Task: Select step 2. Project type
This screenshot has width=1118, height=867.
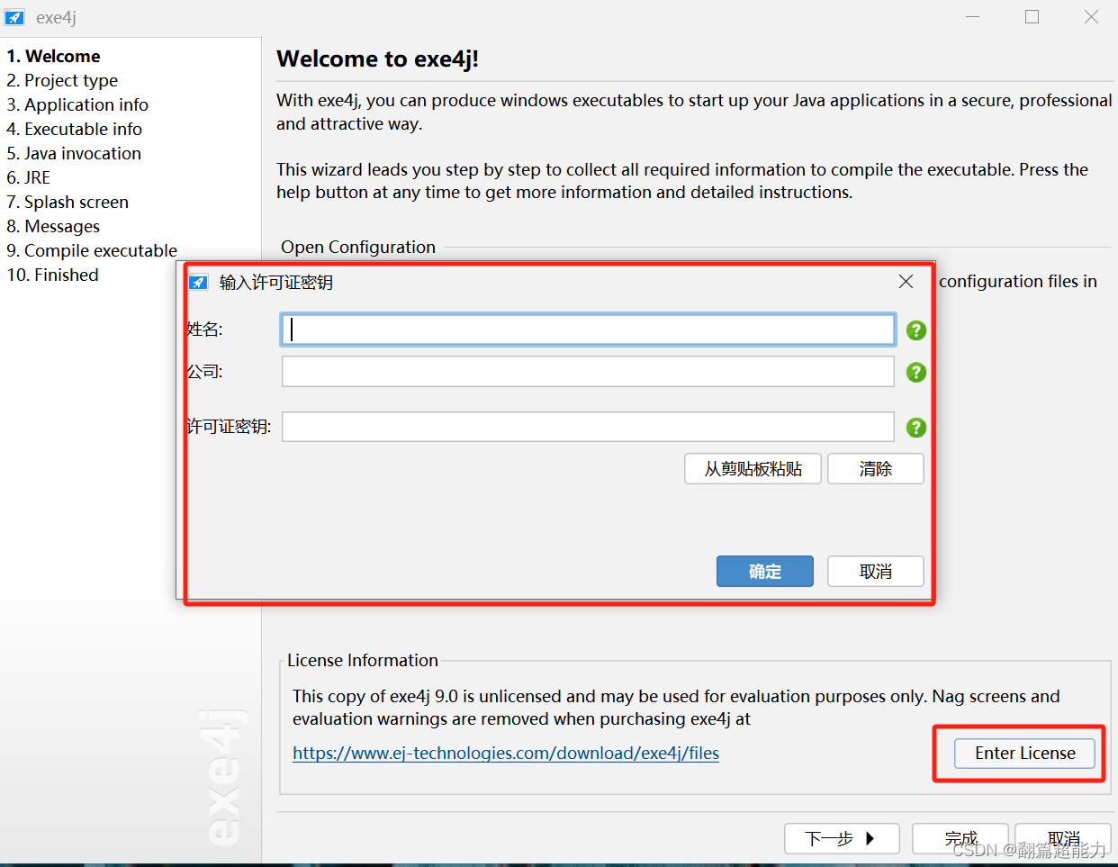Action: (62, 80)
